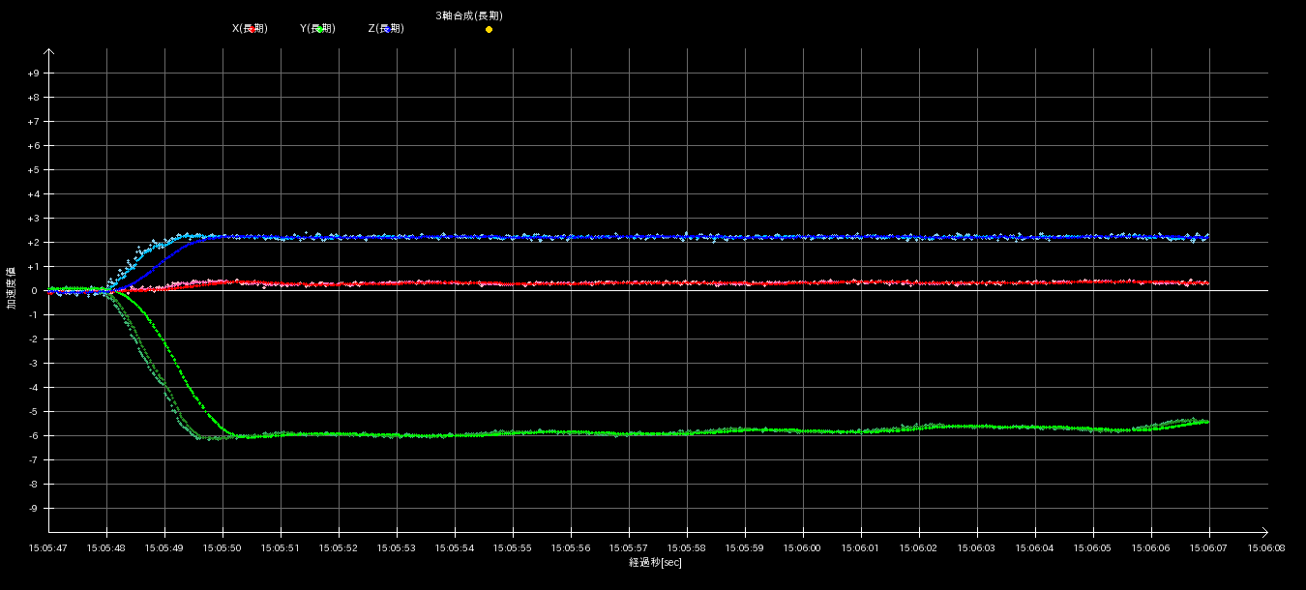Pick the 15:06:08 ending time label
This screenshot has width=1306, height=590.
(x=1267, y=547)
